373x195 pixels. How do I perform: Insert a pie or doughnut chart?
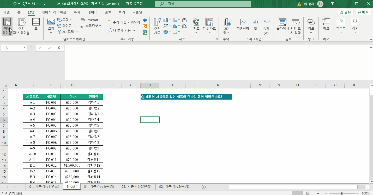click(167, 32)
